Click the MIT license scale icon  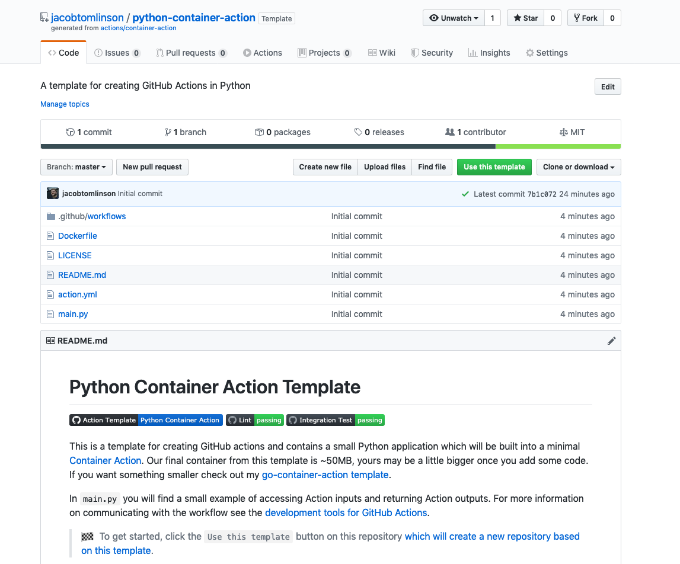pos(563,132)
